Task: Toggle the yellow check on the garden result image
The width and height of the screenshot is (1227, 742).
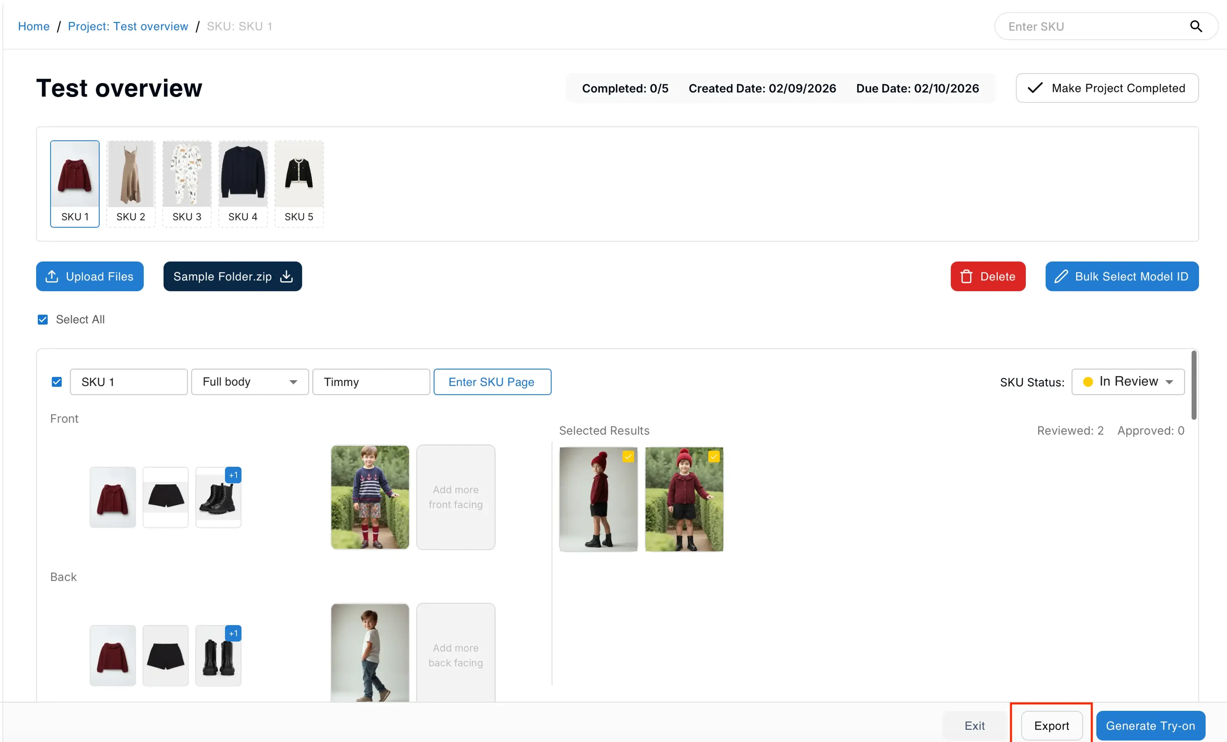Action: (714, 456)
